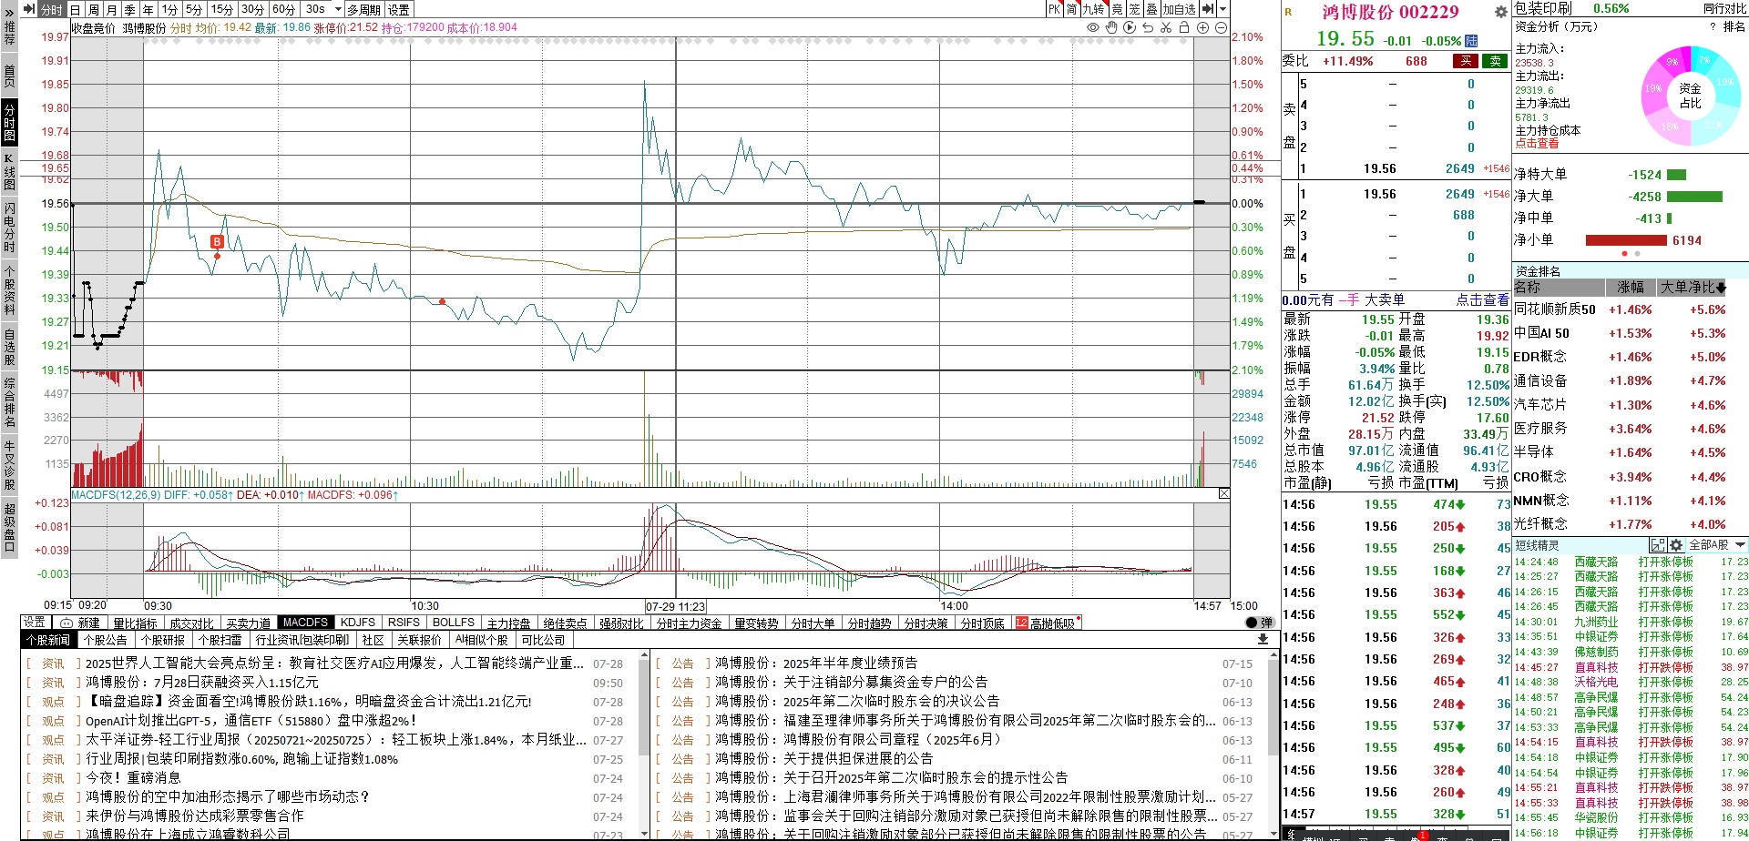Click the eye visibility icon above chart
The width and height of the screenshot is (1749, 841).
[x=1093, y=28]
